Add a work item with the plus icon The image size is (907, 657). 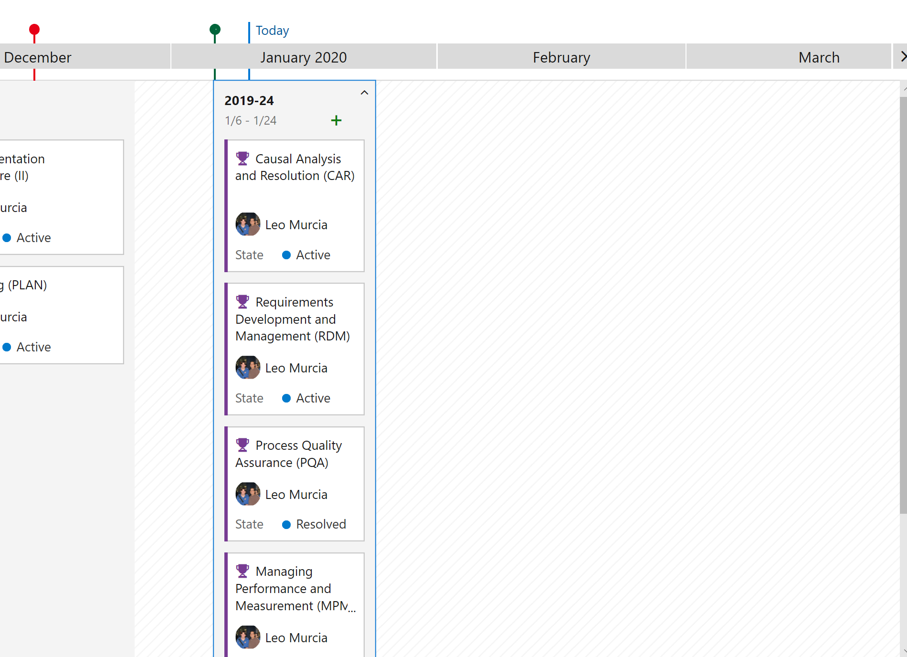tap(336, 120)
